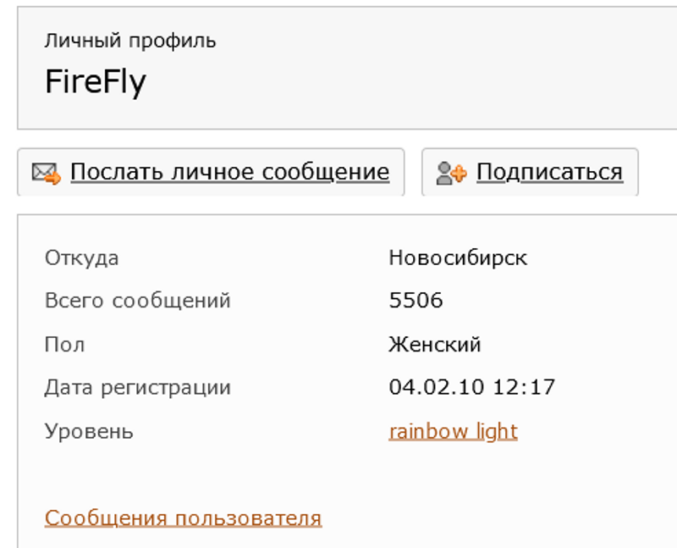Screen dimensions: 677x548
Task: Click the FireFly username heading
Action: [x=96, y=82]
